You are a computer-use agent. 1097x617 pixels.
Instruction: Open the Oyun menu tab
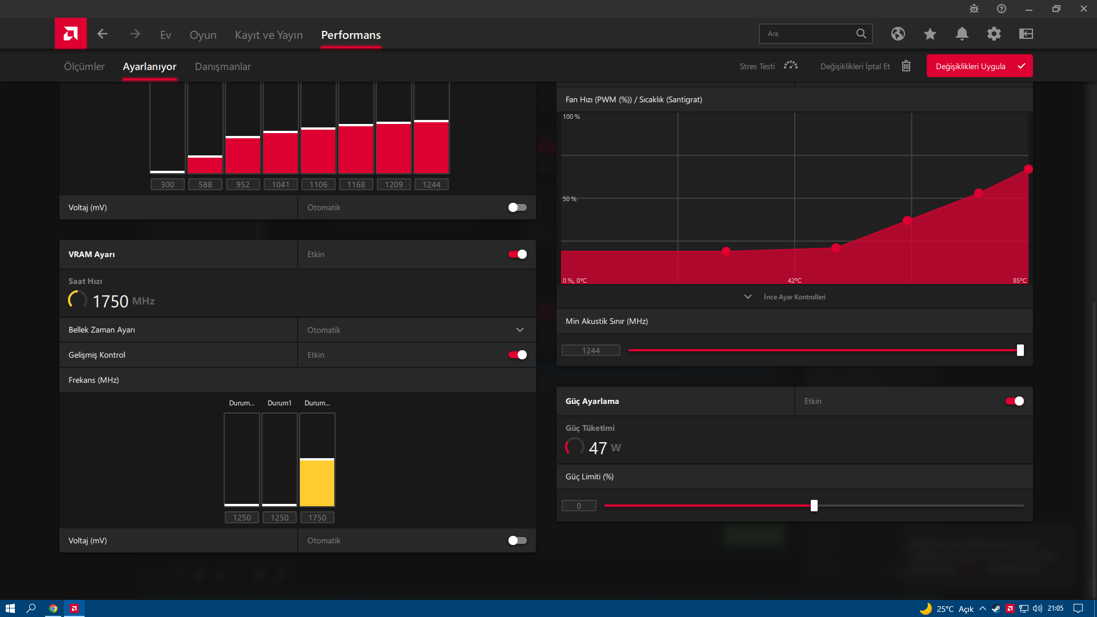203,35
